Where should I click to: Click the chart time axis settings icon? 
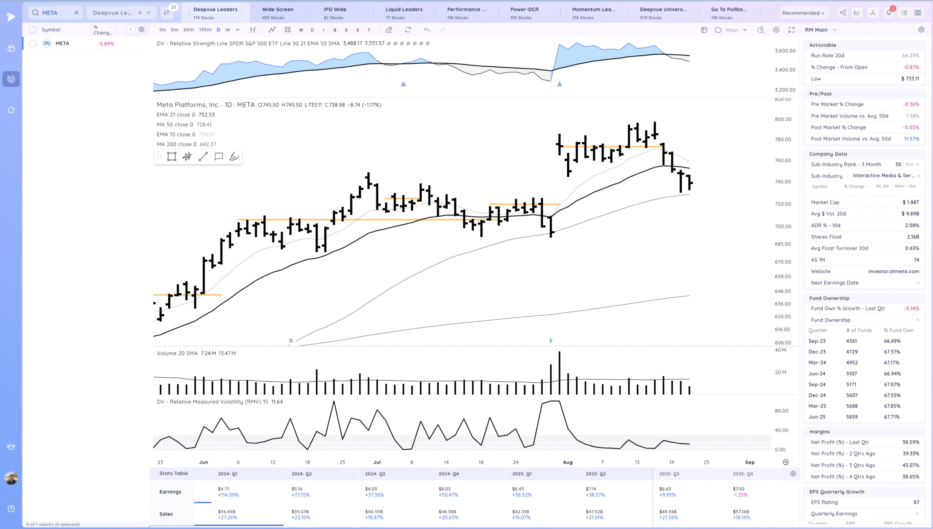tap(786, 462)
